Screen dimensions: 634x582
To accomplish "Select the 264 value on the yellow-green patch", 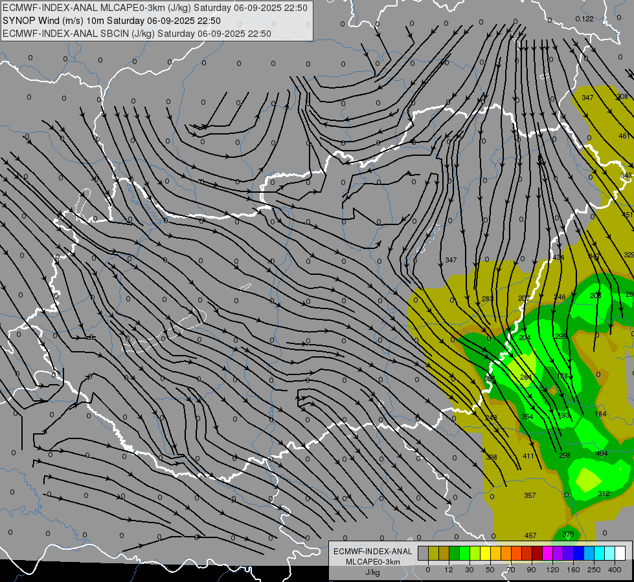I will click(526, 377).
